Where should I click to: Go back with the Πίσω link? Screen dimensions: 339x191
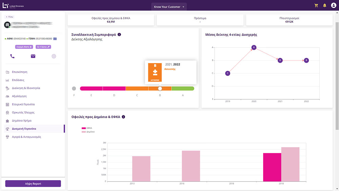(x=9, y=17)
